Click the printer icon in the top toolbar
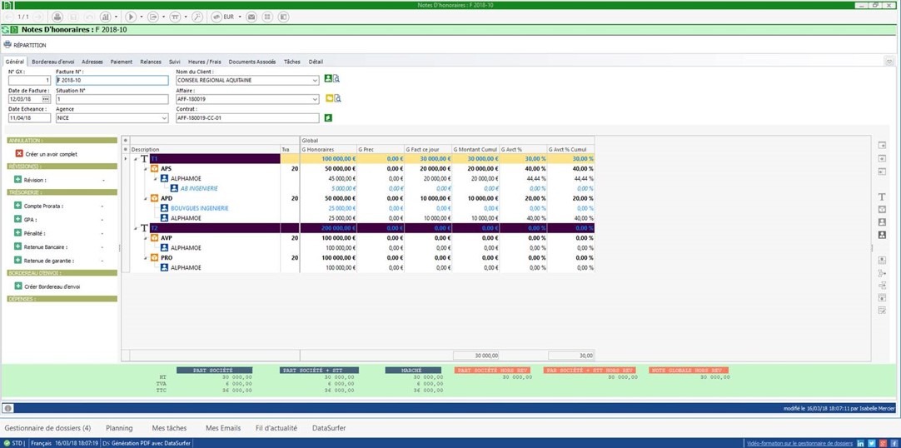Image resolution: width=901 pixels, height=448 pixels. coord(57,17)
